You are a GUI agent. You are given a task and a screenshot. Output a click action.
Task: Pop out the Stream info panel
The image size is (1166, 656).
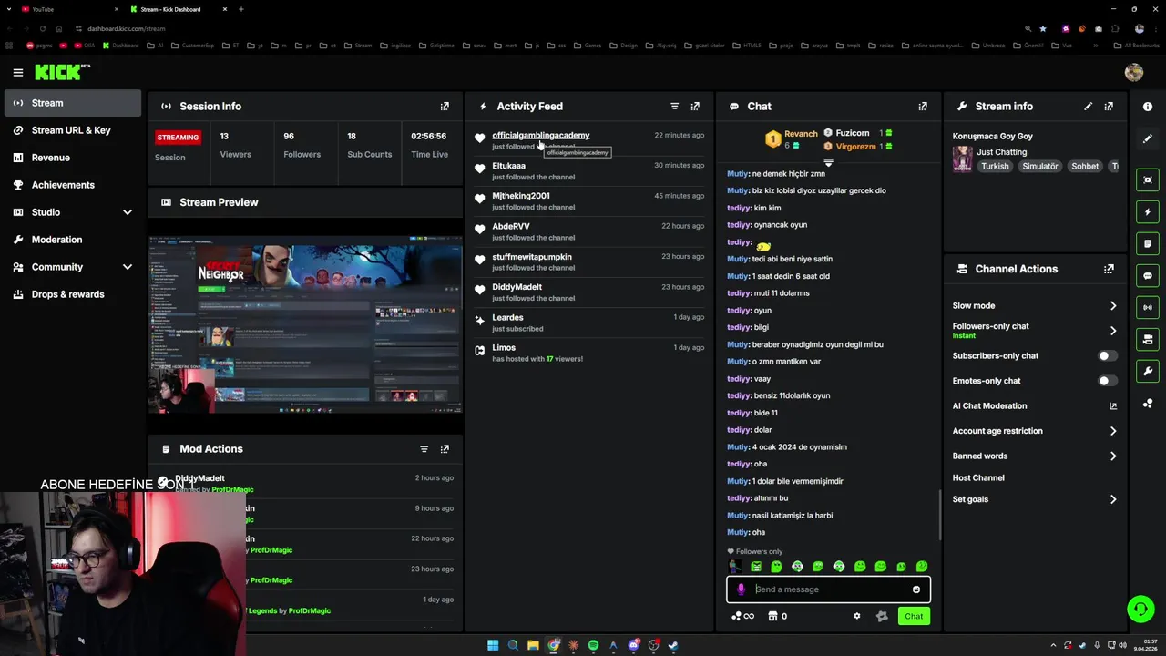(1109, 107)
